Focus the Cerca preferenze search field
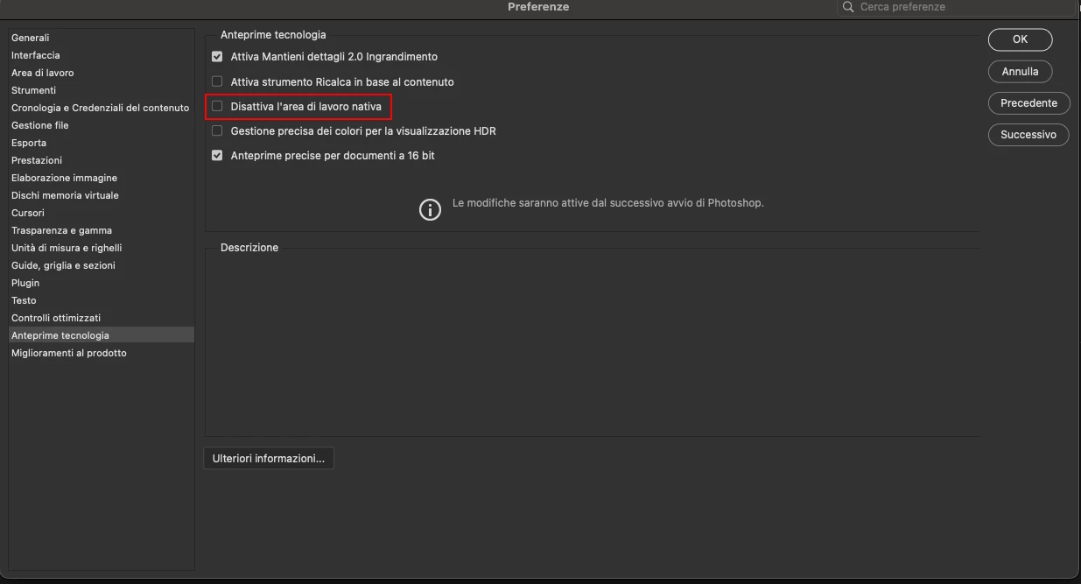 point(955,7)
